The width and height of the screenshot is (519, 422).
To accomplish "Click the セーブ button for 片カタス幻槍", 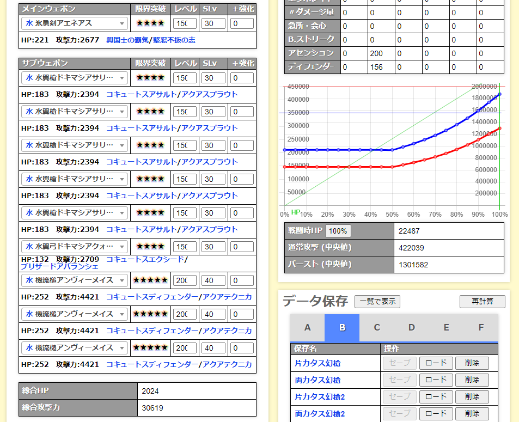I will point(400,363).
